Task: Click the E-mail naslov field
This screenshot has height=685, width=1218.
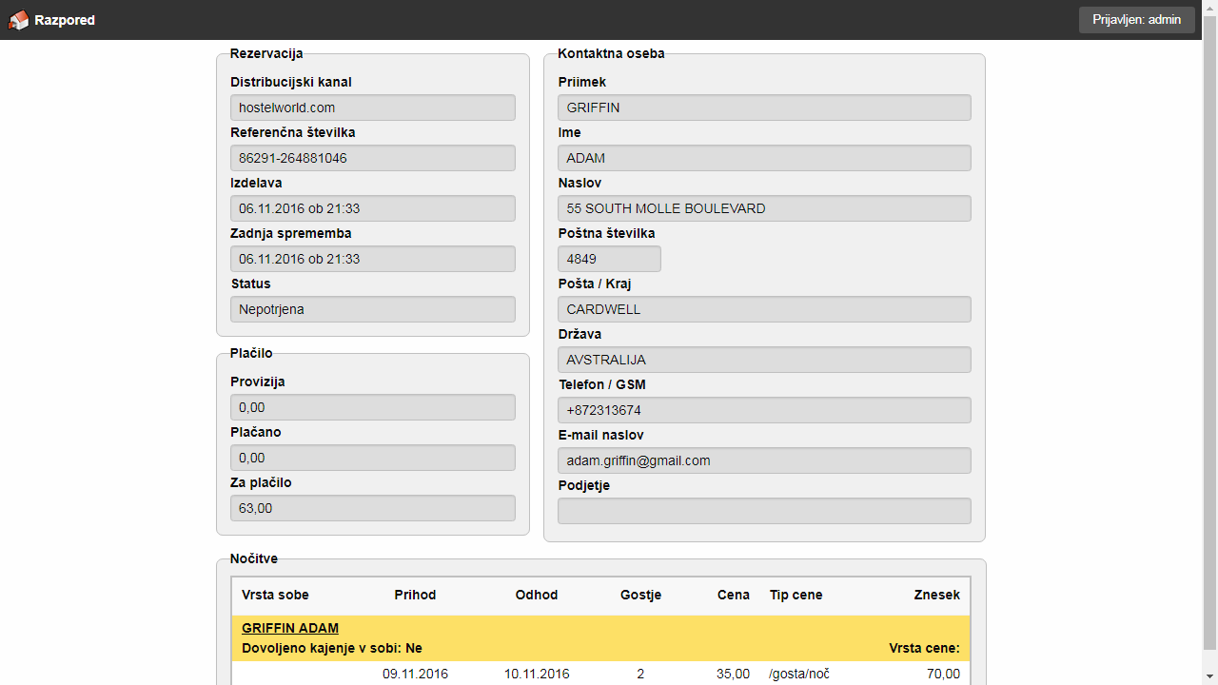Action: click(x=763, y=460)
